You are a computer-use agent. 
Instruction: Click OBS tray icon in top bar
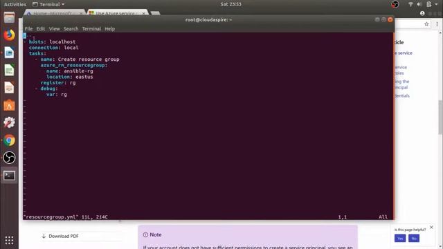[x=395, y=4]
